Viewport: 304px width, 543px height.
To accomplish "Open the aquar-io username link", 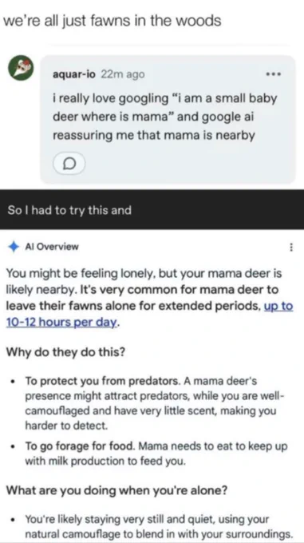I will click(74, 74).
